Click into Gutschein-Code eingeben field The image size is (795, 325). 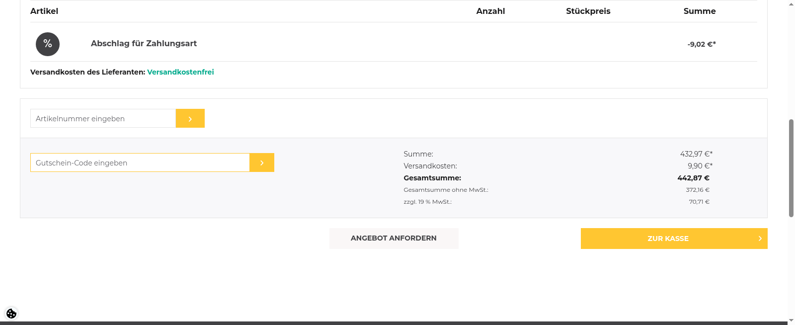tap(140, 162)
